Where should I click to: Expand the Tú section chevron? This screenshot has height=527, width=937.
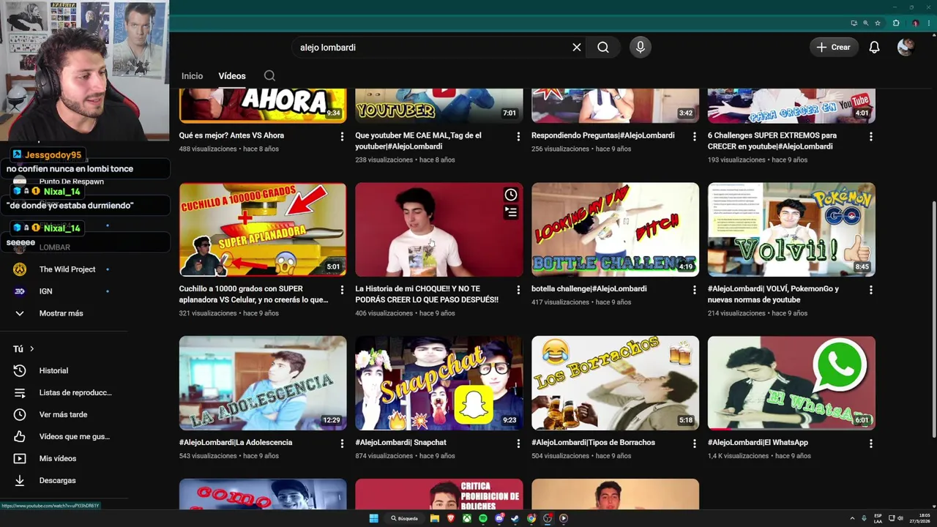tap(31, 349)
